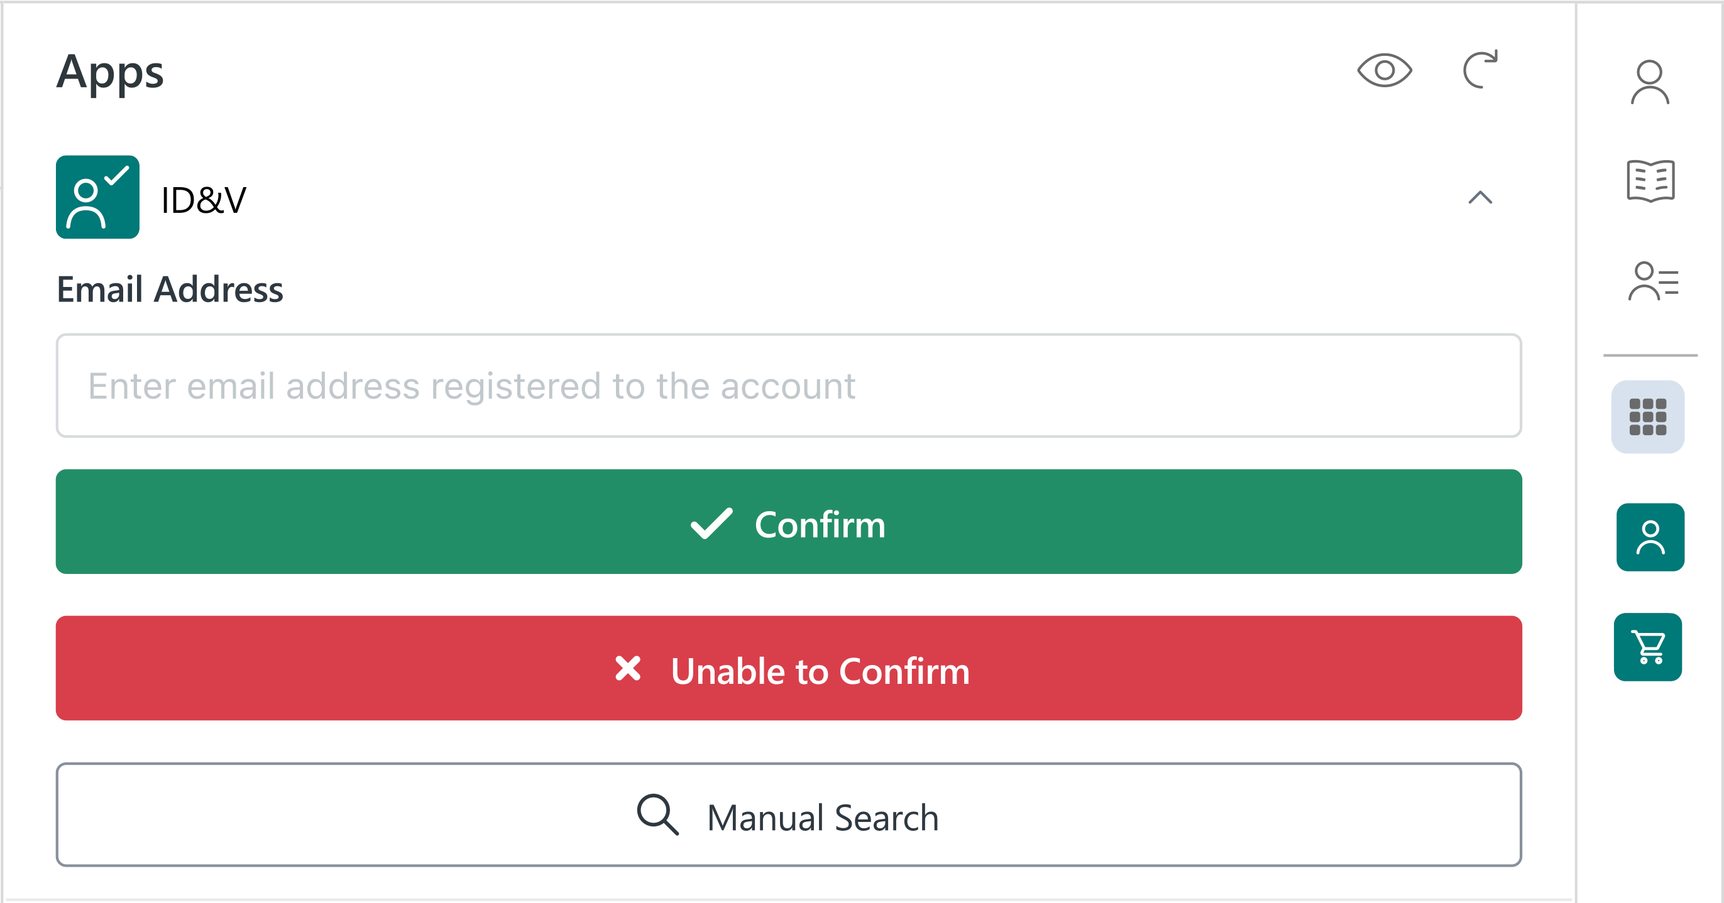Switch to the apps grid tab
Screen dimensions: 1724x903
[1648, 417]
